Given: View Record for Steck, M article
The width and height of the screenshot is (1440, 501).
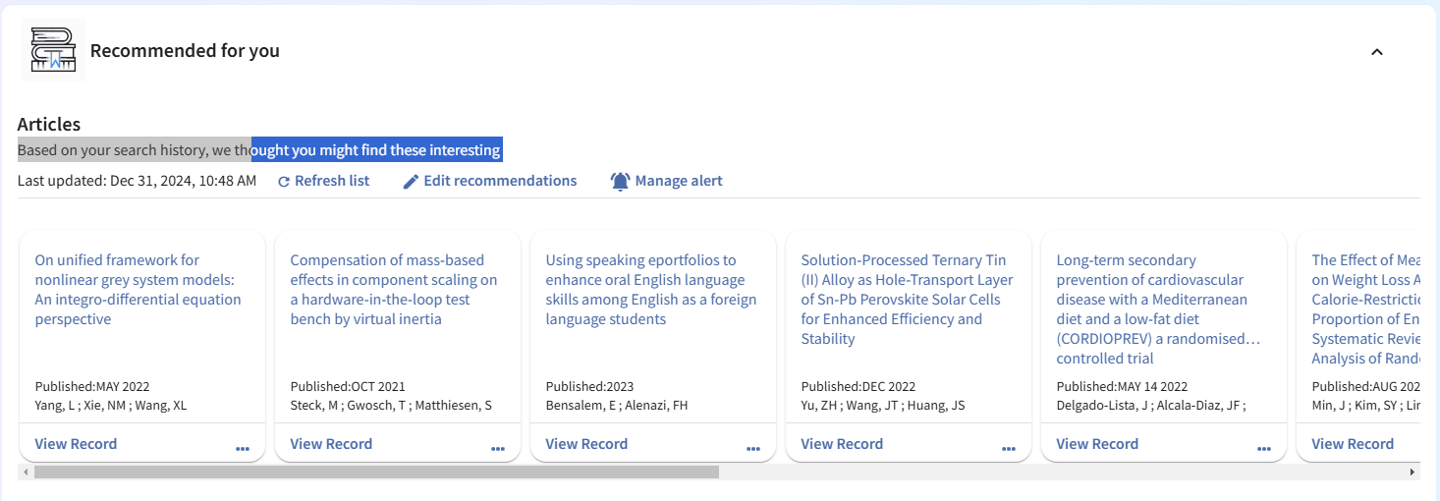Looking at the screenshot, I should pos(331,444).
